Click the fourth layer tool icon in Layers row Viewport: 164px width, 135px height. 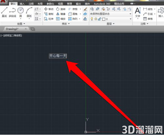coord(108,9)
